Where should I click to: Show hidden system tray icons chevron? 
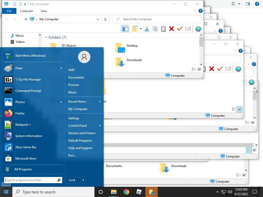(217, 192)
